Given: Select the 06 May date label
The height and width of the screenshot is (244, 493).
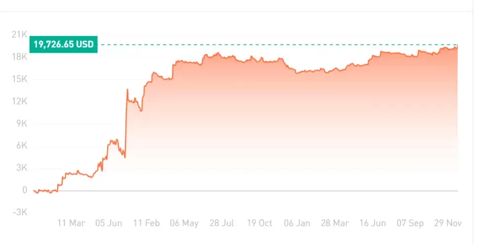Looking at the screenshot, I should pos(184,224).
